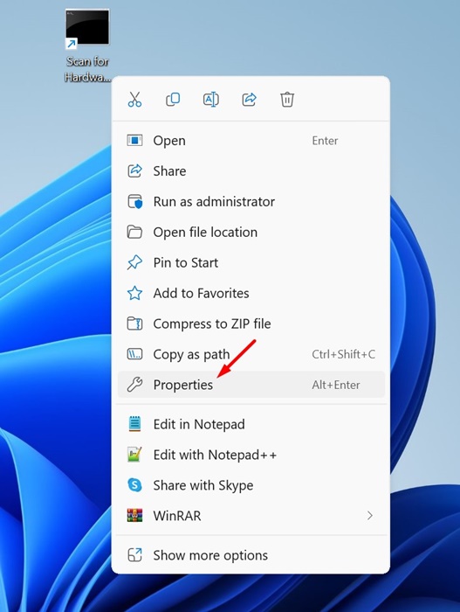The height and width of the screenshot is (612, 460).
Task: Click the Notepad icon beside Edit in Notepad
Action: [134, 424]
